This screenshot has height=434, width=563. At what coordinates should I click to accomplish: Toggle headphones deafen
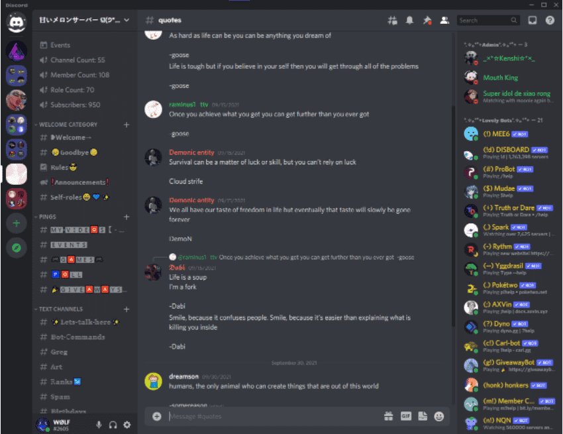point(113,425)
